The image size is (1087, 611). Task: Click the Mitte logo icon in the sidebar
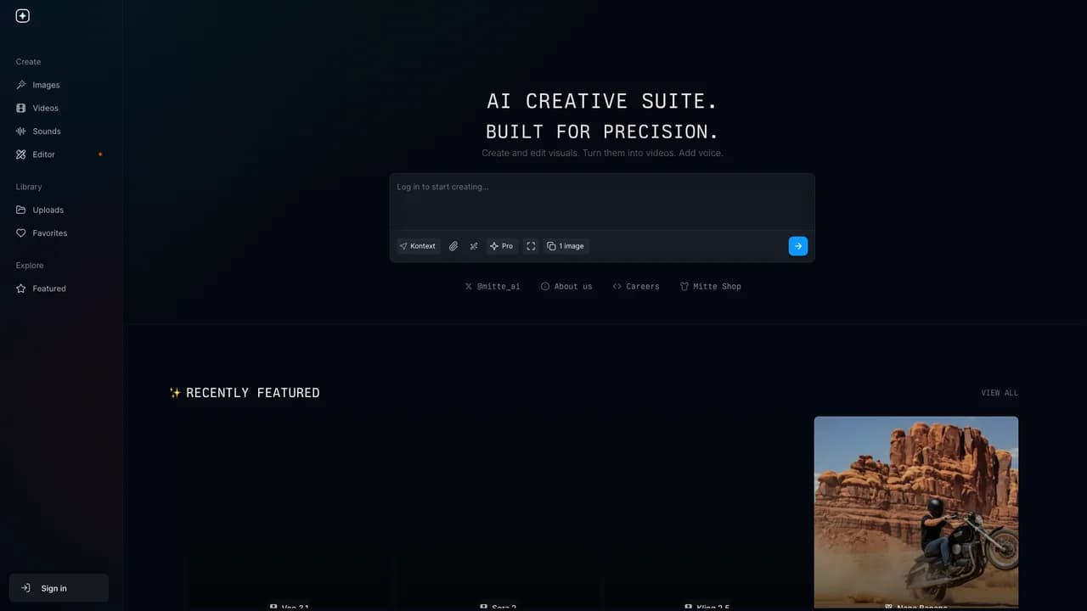click(x=23, y=15)
